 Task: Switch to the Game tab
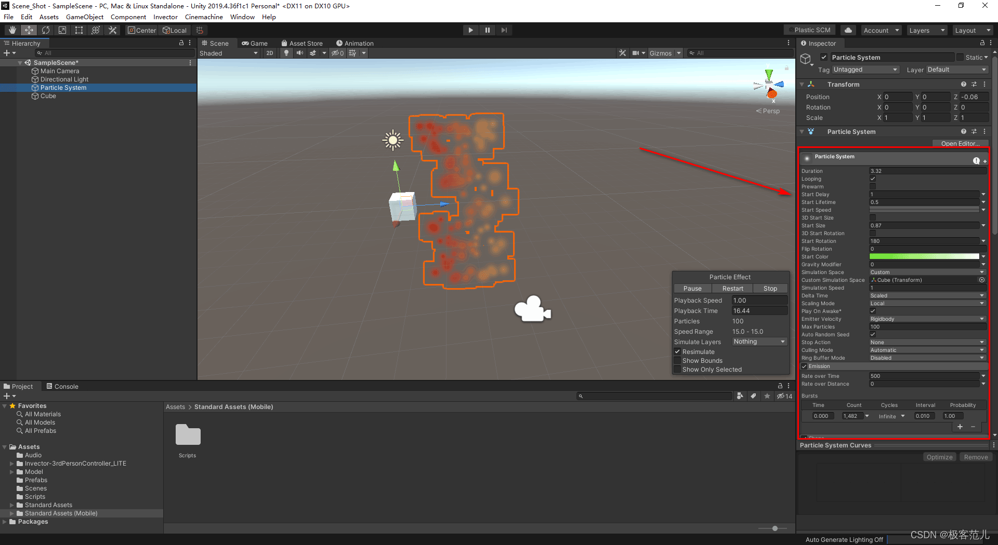coord(255,44)
